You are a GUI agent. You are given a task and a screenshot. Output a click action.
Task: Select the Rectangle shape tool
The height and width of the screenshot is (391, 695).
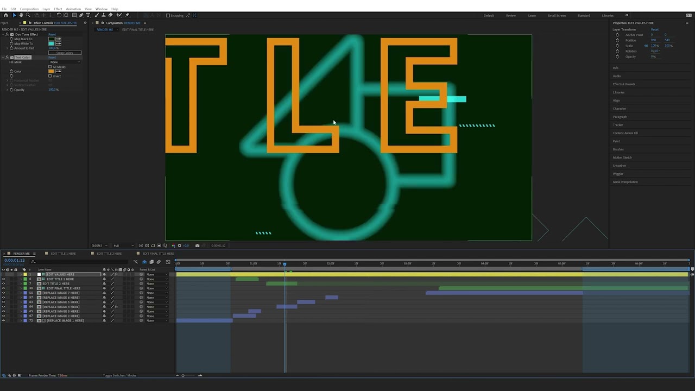pos(74,15)
